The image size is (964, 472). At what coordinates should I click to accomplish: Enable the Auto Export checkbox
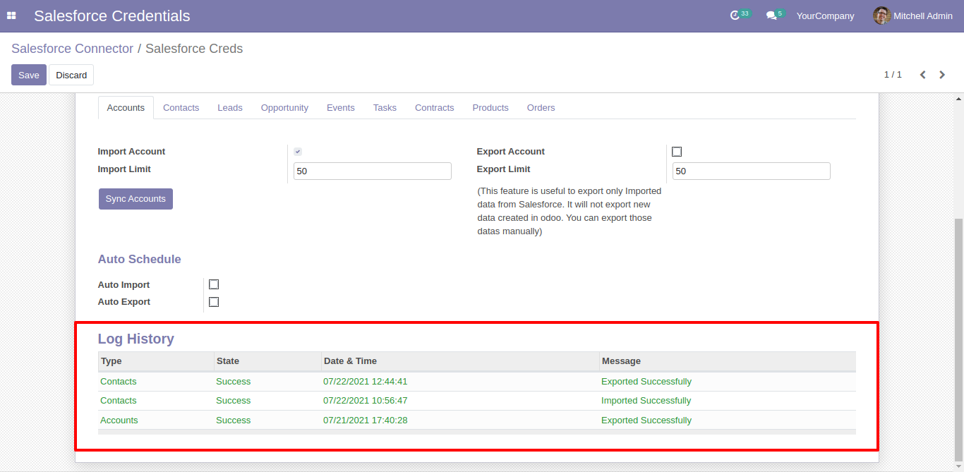click(x=214, y=302)
